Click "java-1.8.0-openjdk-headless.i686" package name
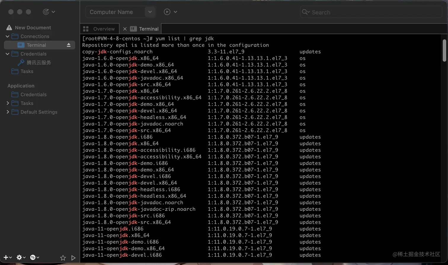448x265 pixels. click(x=131, y=189)
